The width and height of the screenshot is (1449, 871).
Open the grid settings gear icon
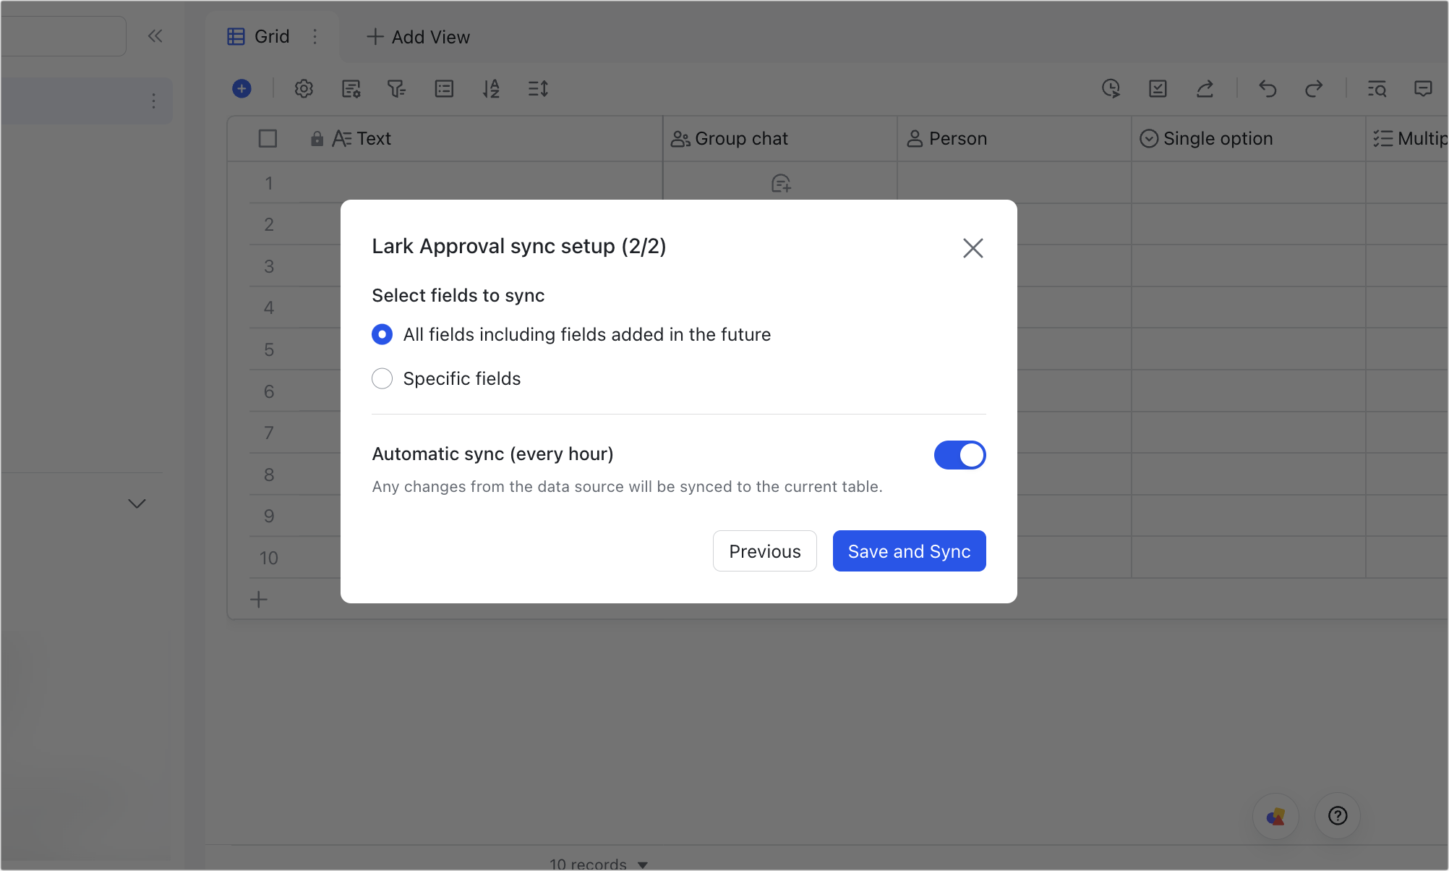point(304,88)
